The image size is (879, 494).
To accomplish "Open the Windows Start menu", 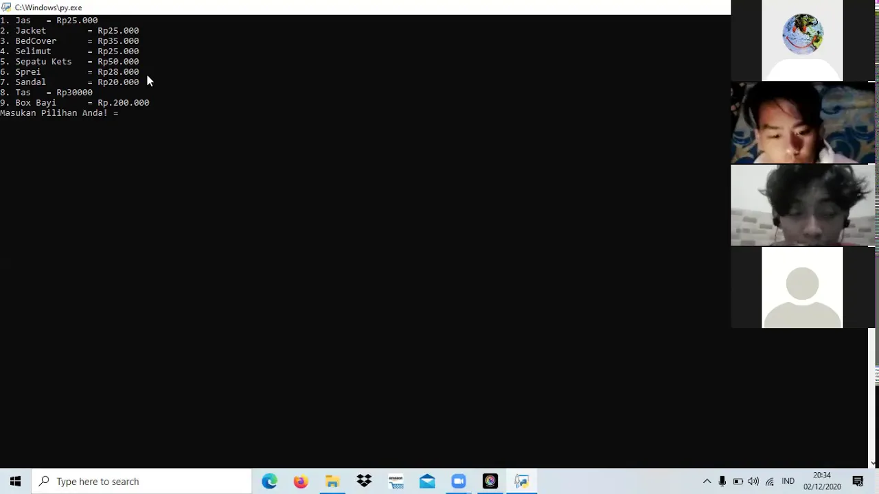I will [15, 482].
